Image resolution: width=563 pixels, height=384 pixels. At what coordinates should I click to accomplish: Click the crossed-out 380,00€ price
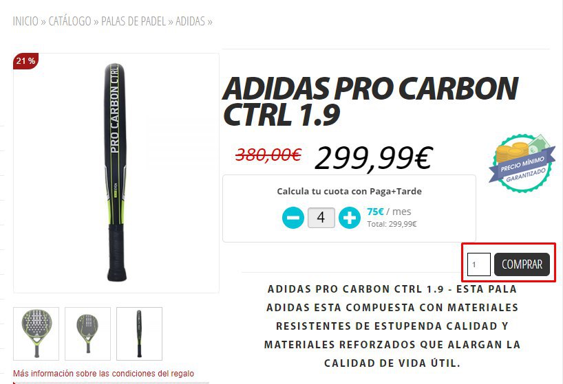click(x=268, y=155)
